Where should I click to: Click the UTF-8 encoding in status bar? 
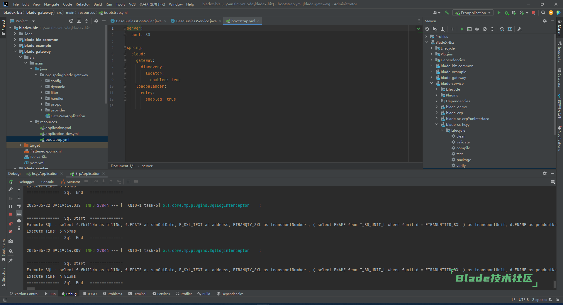(x=524, y=299)
